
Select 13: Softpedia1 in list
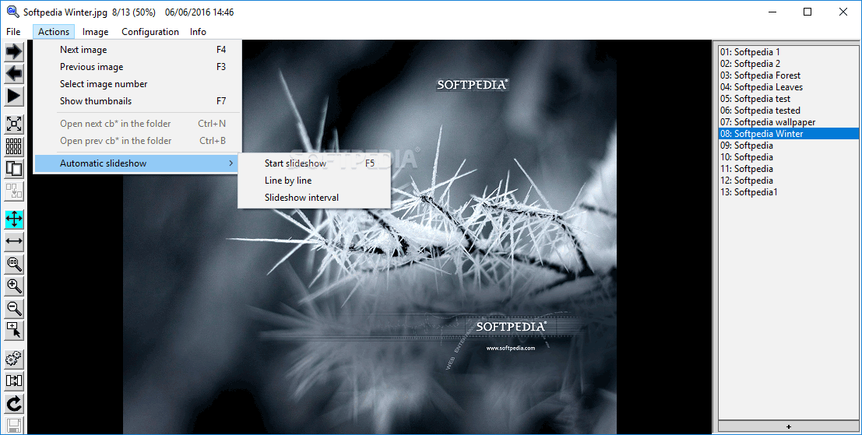[x=788, y=192]
